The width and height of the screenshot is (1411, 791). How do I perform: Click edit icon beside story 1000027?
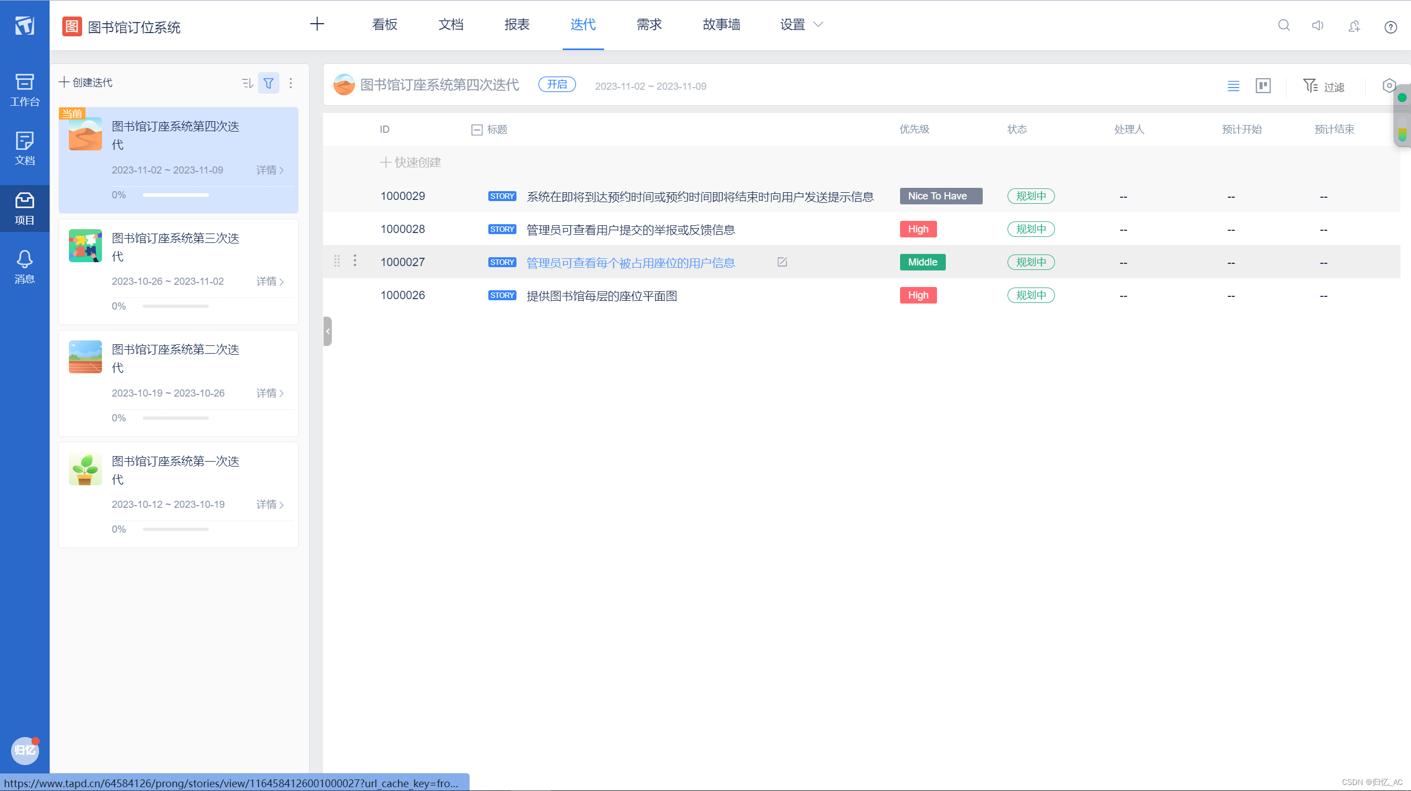[x=782, y=262]
